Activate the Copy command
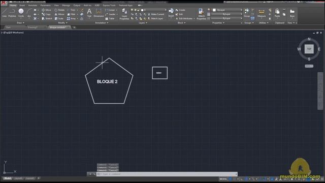 (x=46, y=14)
